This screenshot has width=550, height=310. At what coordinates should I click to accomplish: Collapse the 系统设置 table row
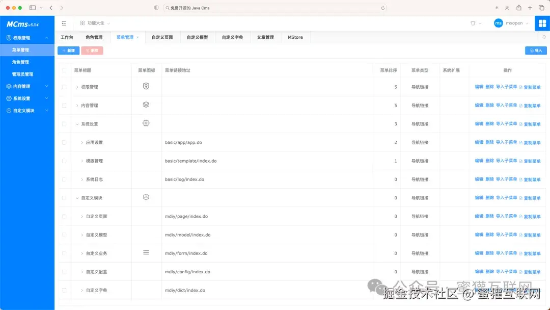77,124
